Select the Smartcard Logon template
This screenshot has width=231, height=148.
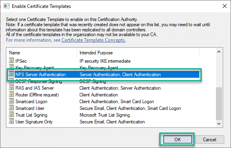31,102
